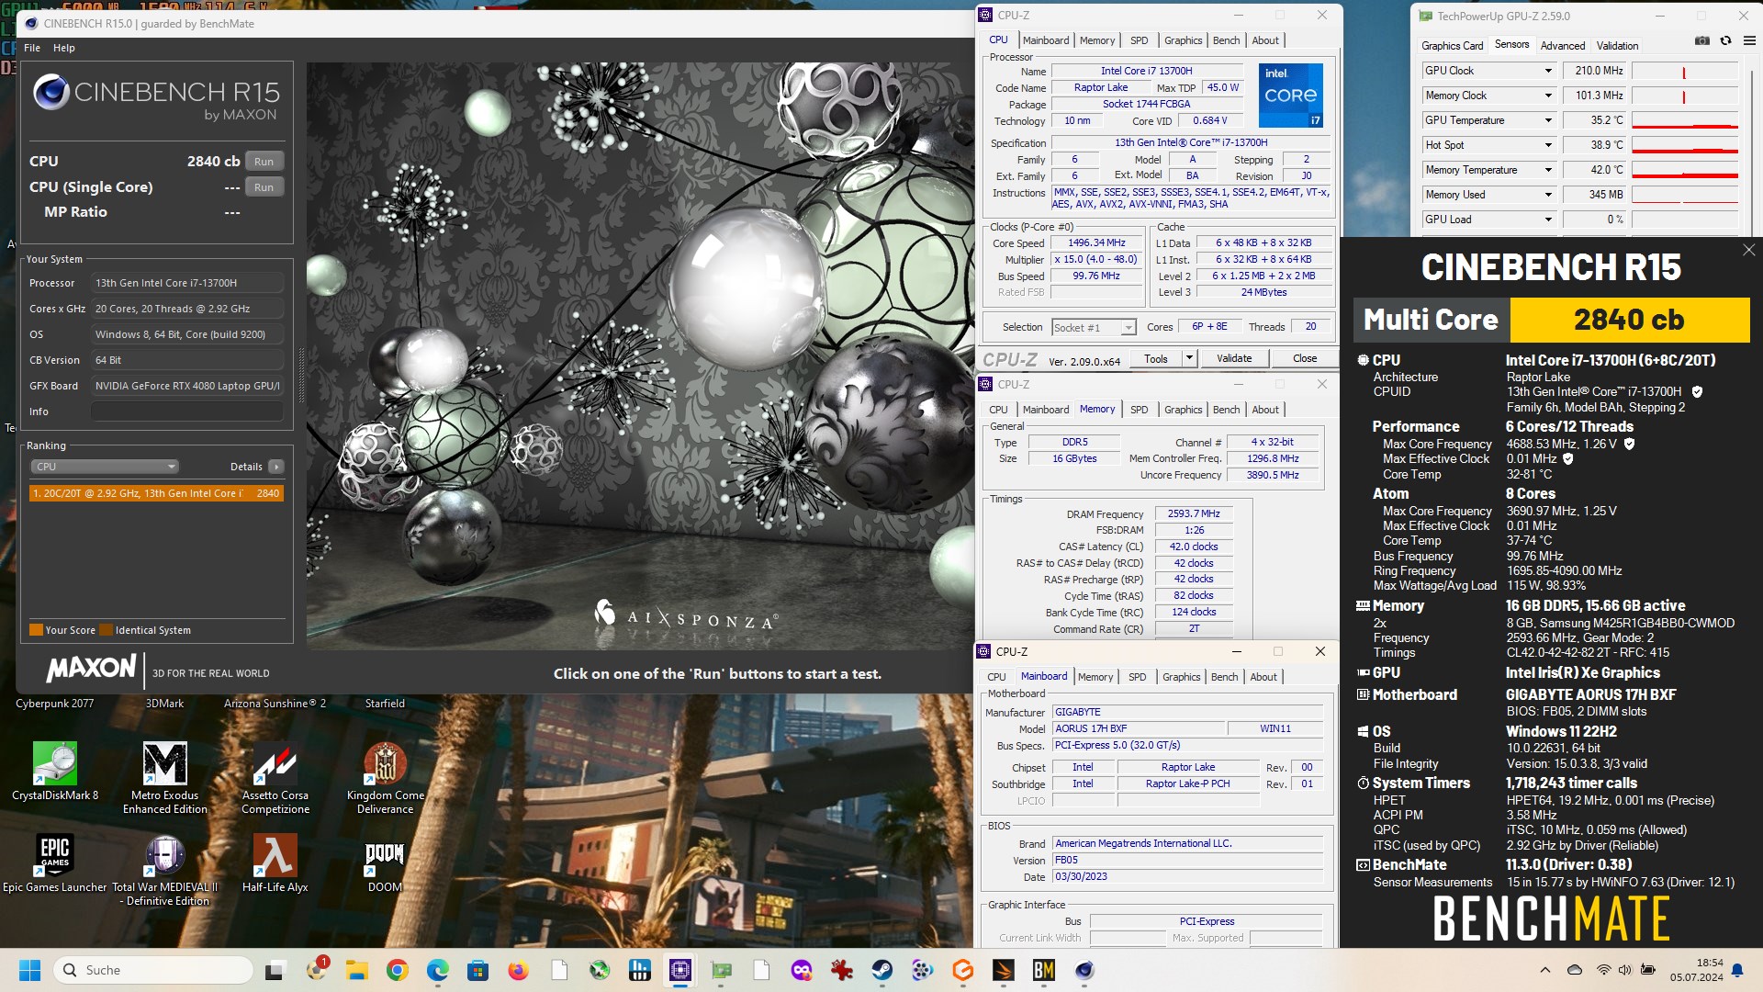Select the Metro Exodus Enhanced Edition desktop icon
1763x992 pixels.
coord(165,778)
